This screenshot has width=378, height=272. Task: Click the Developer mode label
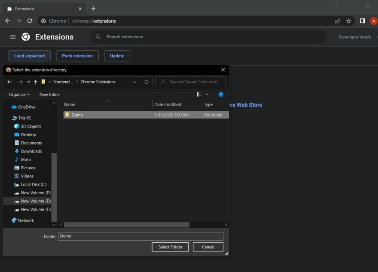tap(355, 37)
